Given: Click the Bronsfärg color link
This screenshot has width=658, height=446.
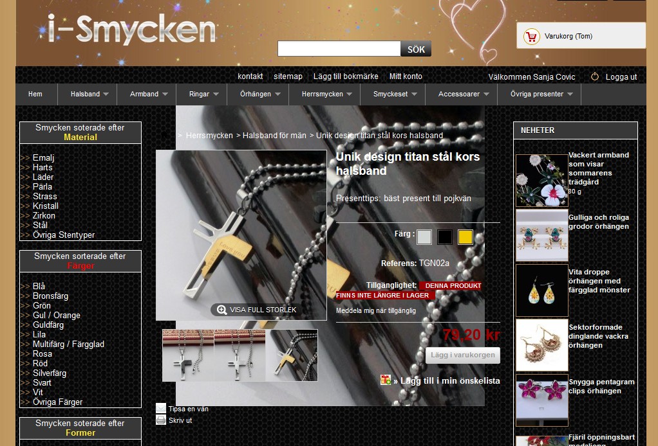Looking at the screenshot, I should tap(50, 296).
